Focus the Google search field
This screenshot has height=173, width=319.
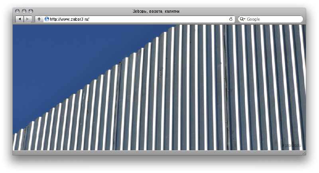[x=273, y=19]
